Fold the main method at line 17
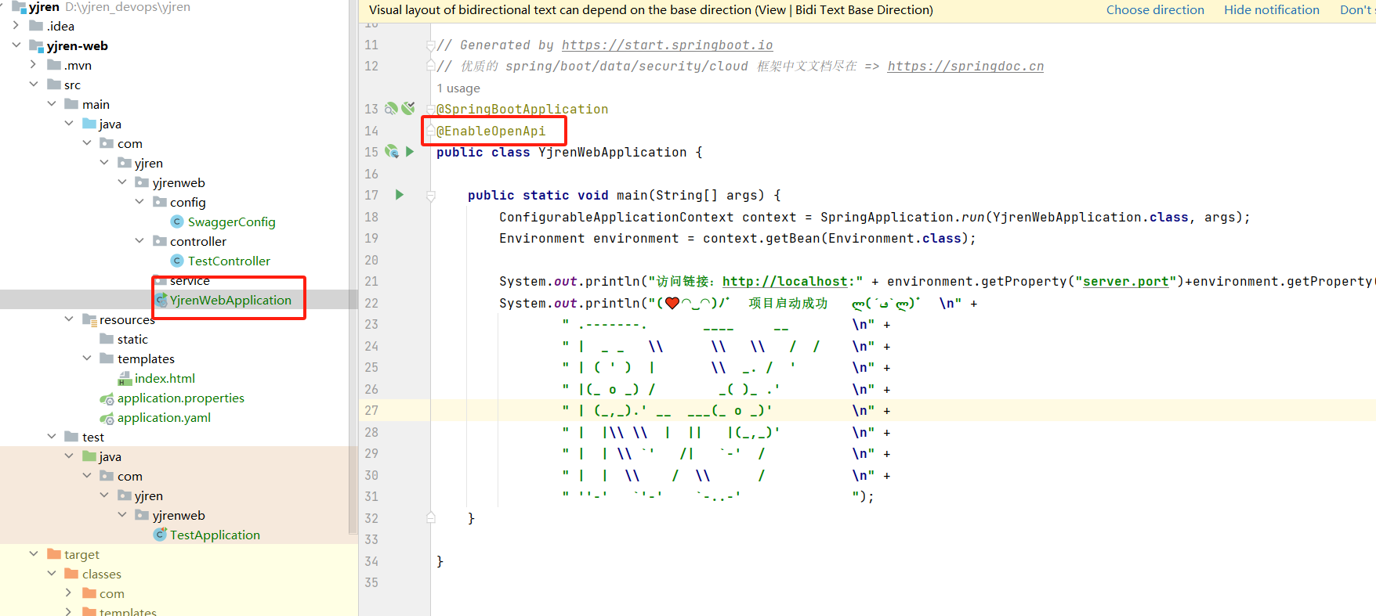 click(x=430, y=196)
